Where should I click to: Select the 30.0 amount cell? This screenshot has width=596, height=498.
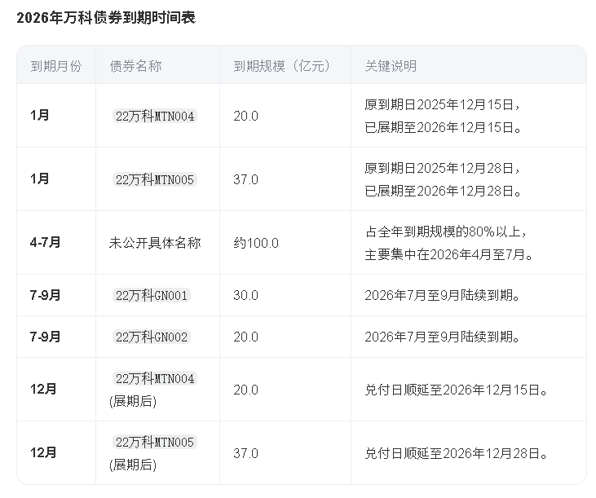[246, 295]
